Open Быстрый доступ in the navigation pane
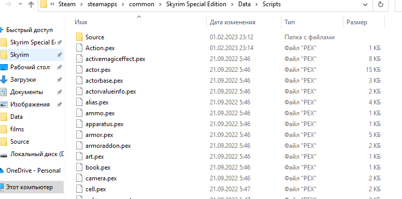 (x=29, y=30)
